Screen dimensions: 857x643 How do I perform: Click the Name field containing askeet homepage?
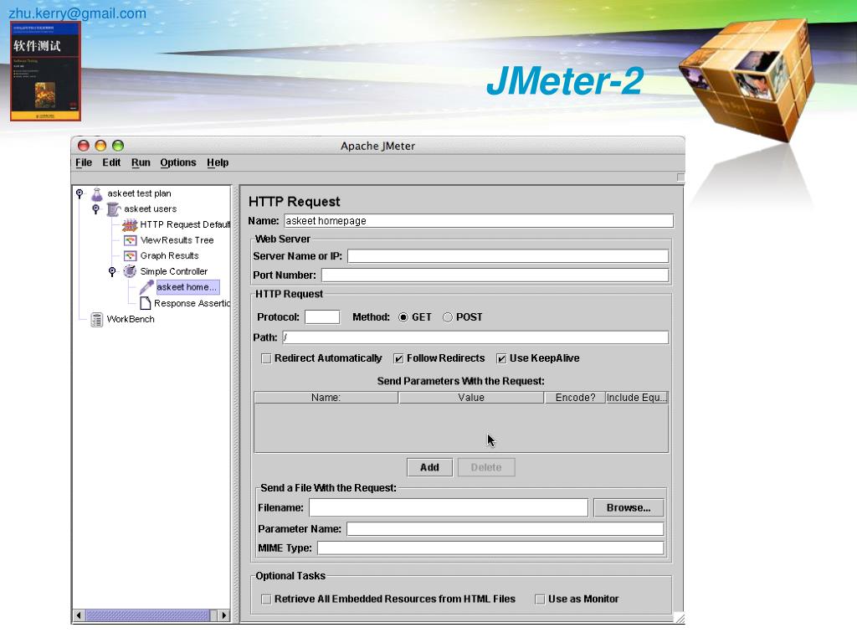pyautogui.click(x=479, y=221)
